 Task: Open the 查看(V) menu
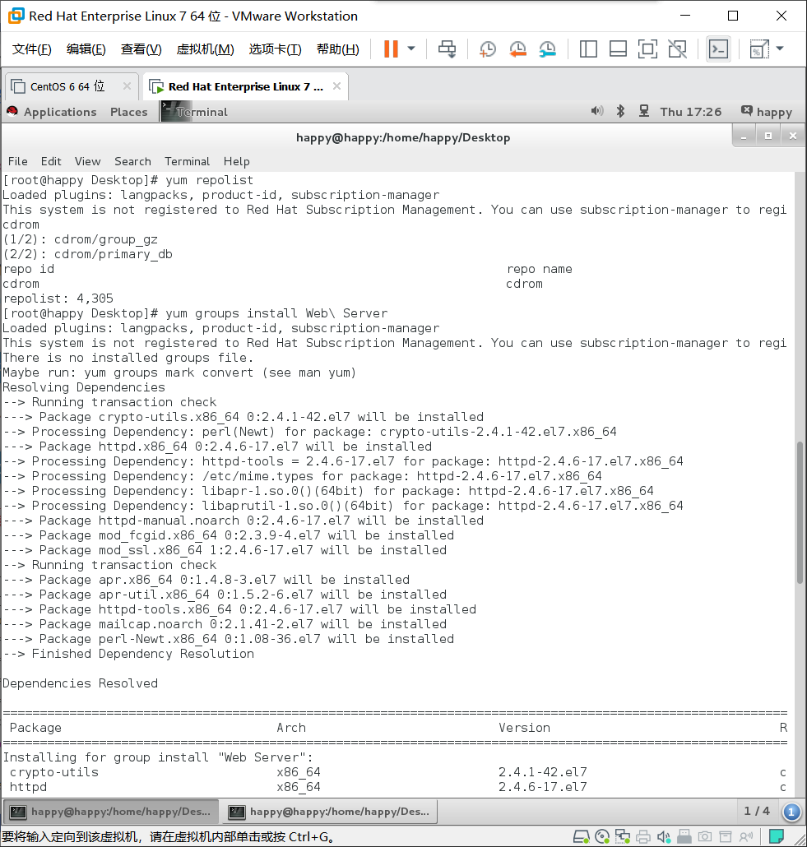point(141,49)
